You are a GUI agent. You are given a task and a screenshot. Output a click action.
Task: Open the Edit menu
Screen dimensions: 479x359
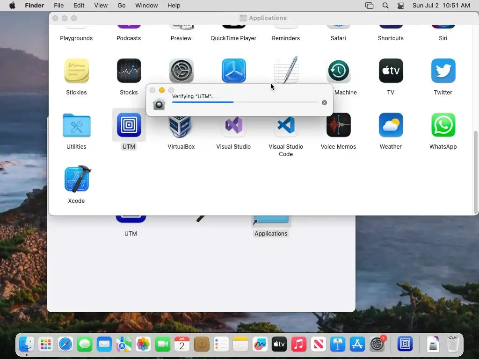(x=79, y=6)
